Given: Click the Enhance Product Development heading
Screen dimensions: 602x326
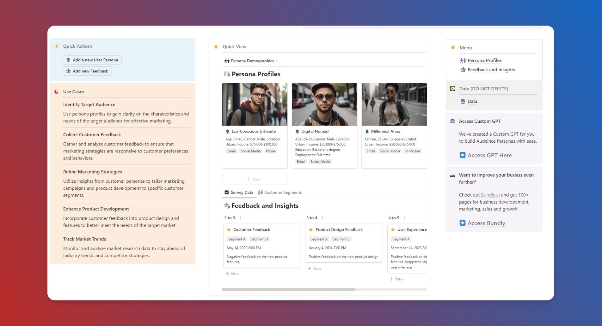Looking at the screenshot, I should click(96, 209).
